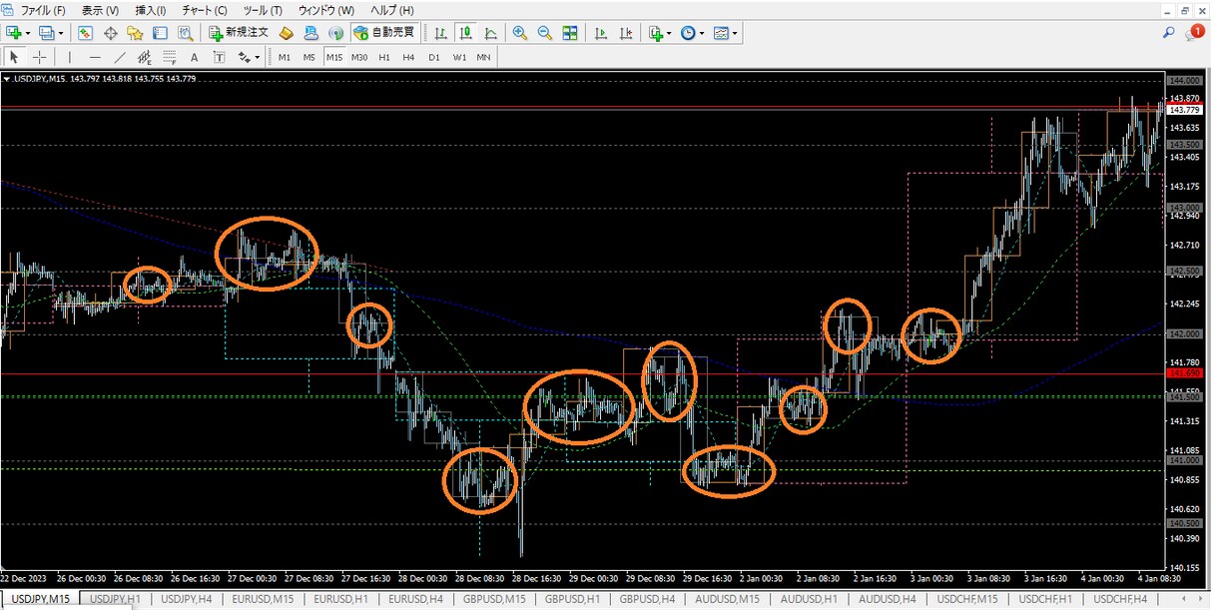Open the Strategy Tester

coord(185,33)
